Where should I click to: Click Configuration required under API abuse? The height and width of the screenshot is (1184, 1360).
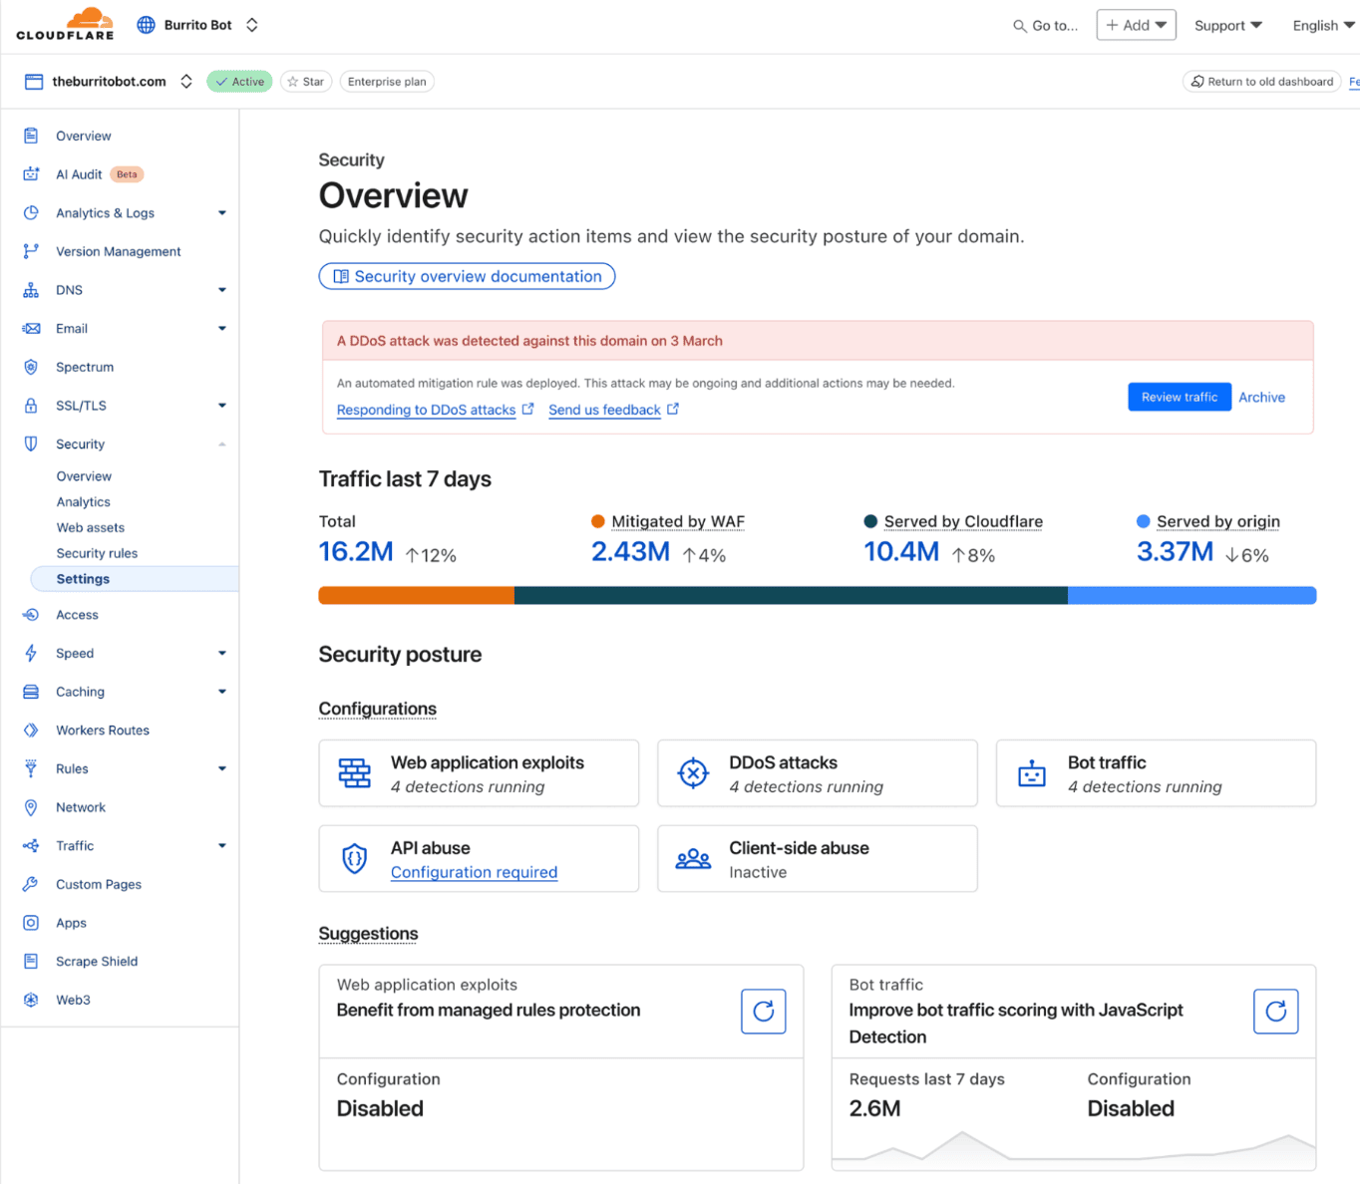pos(474,872)
